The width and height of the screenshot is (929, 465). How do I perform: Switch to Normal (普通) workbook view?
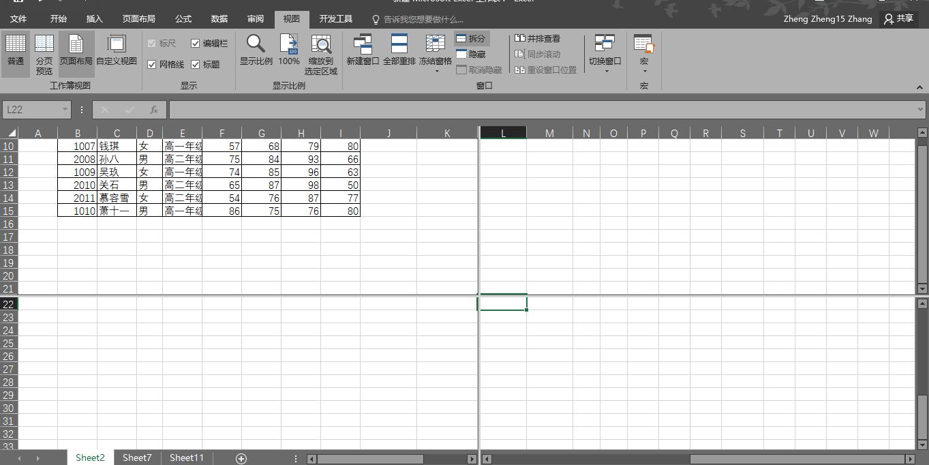[16, 51]
